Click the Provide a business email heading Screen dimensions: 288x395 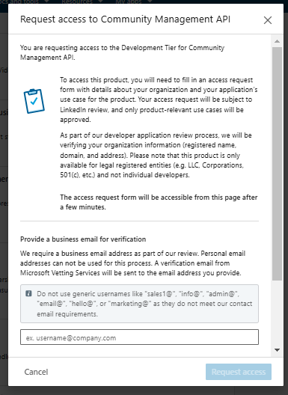pyautogui.click(x=83, y=239)
